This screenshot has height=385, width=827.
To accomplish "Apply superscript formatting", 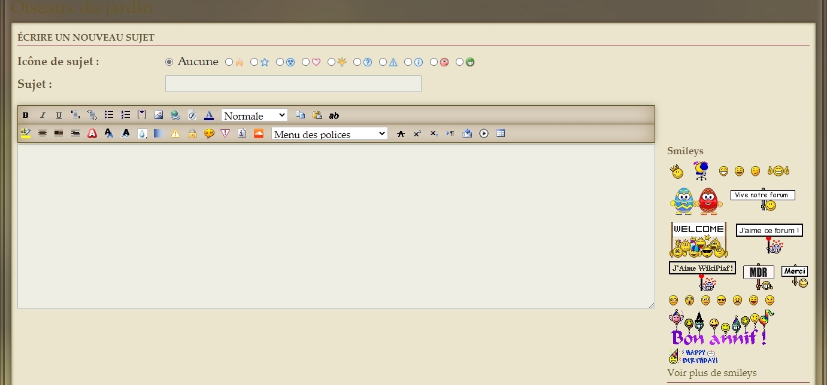I will click(417, 133).
